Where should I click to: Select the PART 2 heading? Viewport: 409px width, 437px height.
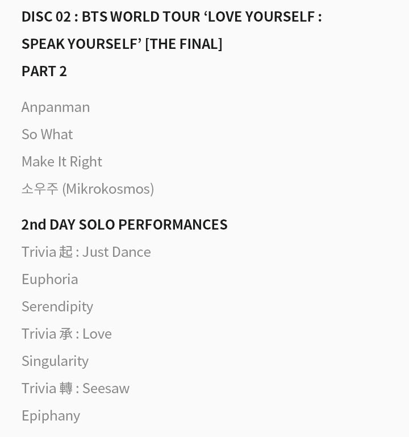pyautogui.click(x=44, y=71)
